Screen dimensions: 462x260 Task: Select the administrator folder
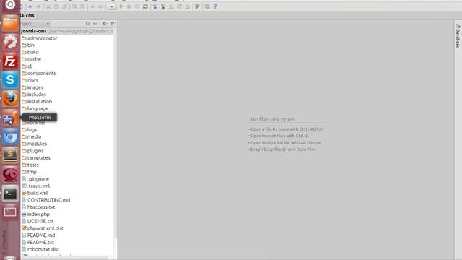click(40, 38)
